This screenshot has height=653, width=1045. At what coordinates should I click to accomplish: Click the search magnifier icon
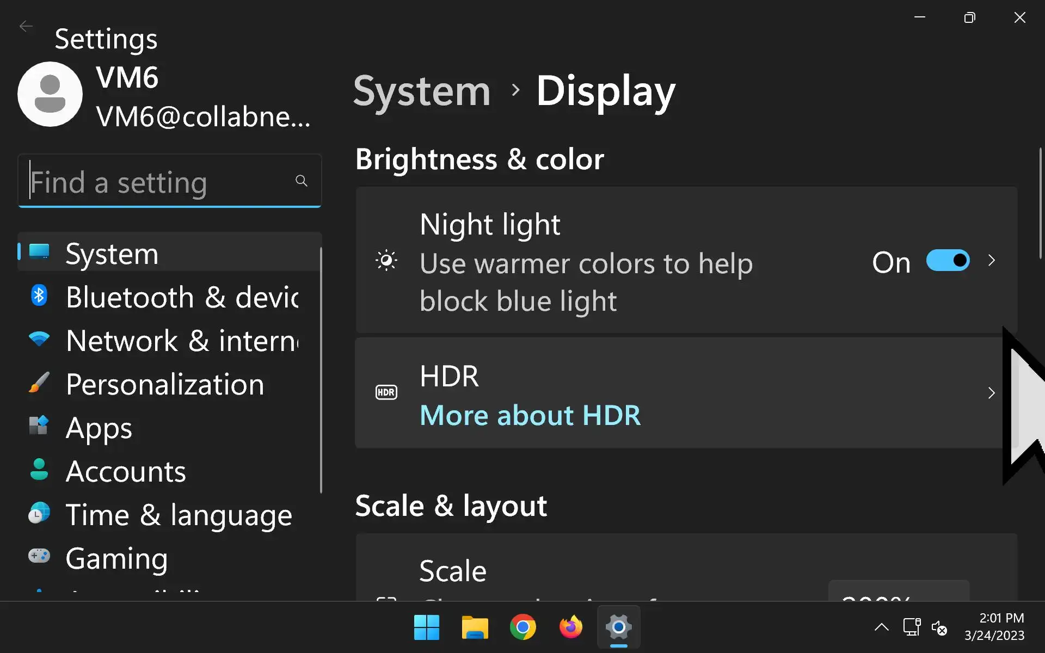coord(301,181)
